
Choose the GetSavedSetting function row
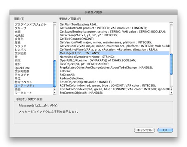coord(114,32)
